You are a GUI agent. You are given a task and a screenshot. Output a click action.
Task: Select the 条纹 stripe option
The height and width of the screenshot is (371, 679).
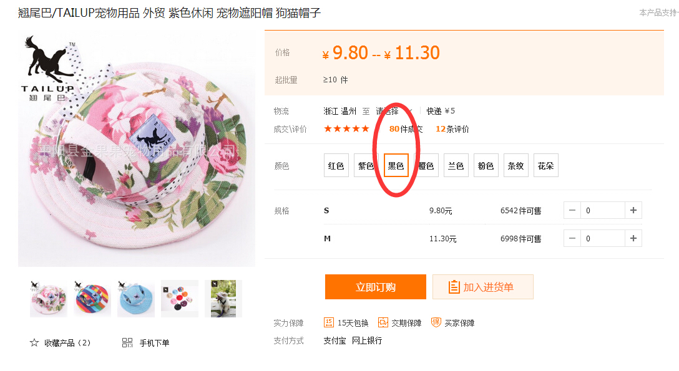click(x=516, y=166)
